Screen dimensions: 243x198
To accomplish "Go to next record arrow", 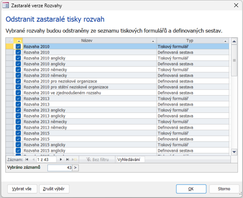I will pyautogui.click(x=61, y=159).
